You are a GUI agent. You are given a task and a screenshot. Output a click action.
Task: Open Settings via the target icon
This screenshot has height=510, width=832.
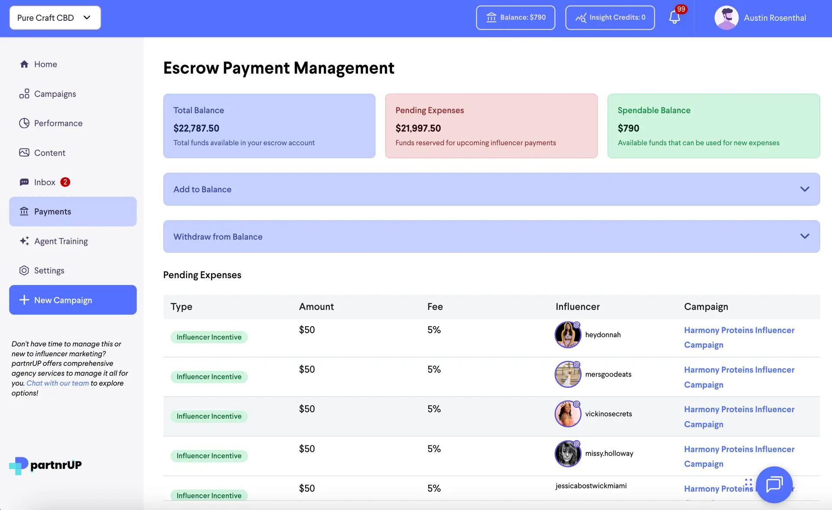[x=24, y=270]
